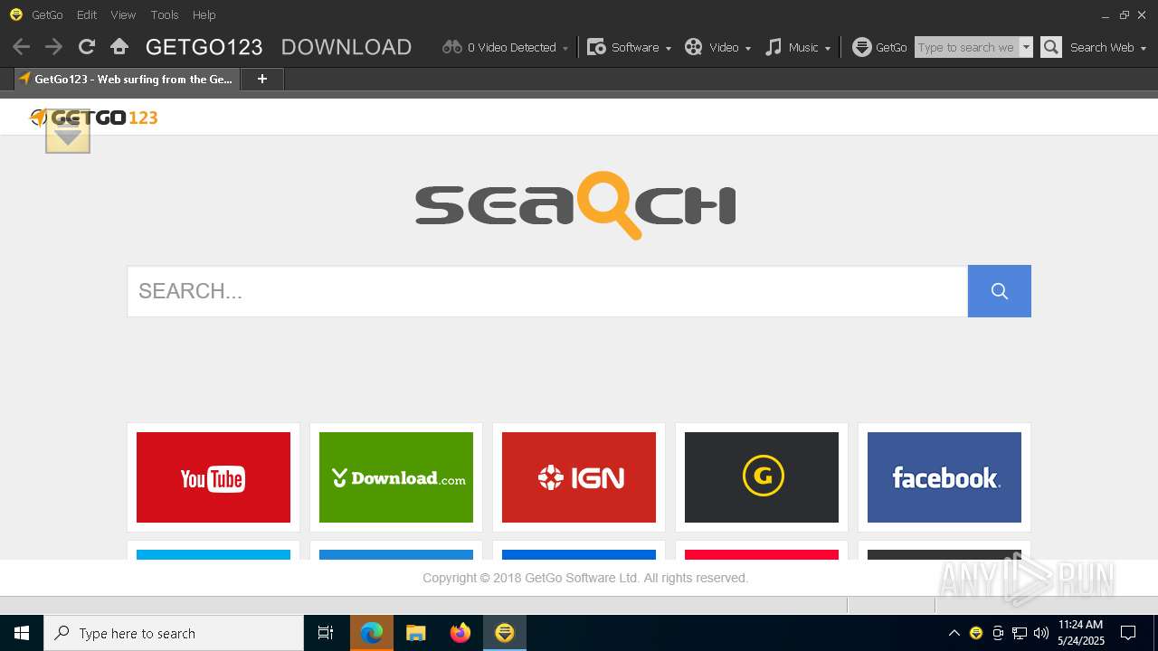1158x651 pixels.
Task: Expand the Music dropdown arrow
Action: click(x=828, y=48)
